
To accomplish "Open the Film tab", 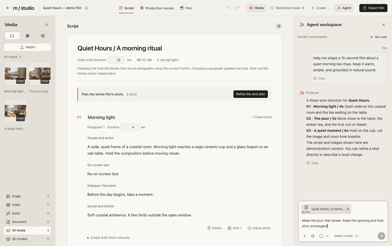I will (186, 8).
